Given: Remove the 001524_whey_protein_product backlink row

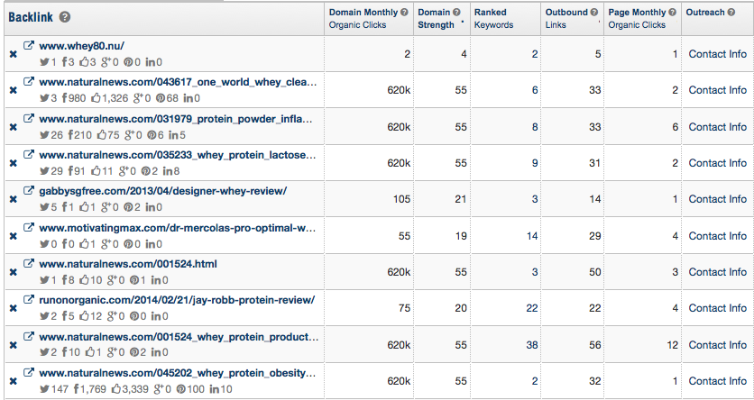Looking at the screenshot, I should 14,345.
